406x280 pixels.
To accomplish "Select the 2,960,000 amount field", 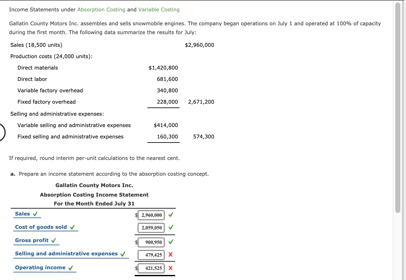I will [151, 215].
